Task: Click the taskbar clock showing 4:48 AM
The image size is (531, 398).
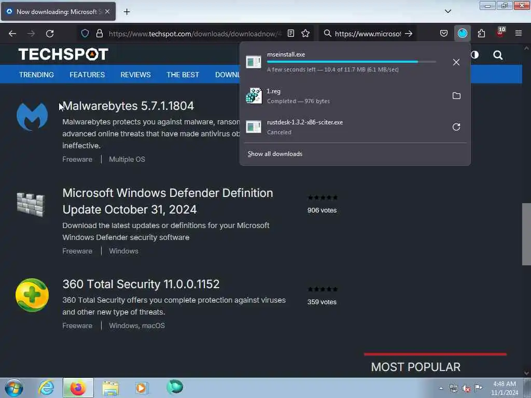Action: [505, 388]
